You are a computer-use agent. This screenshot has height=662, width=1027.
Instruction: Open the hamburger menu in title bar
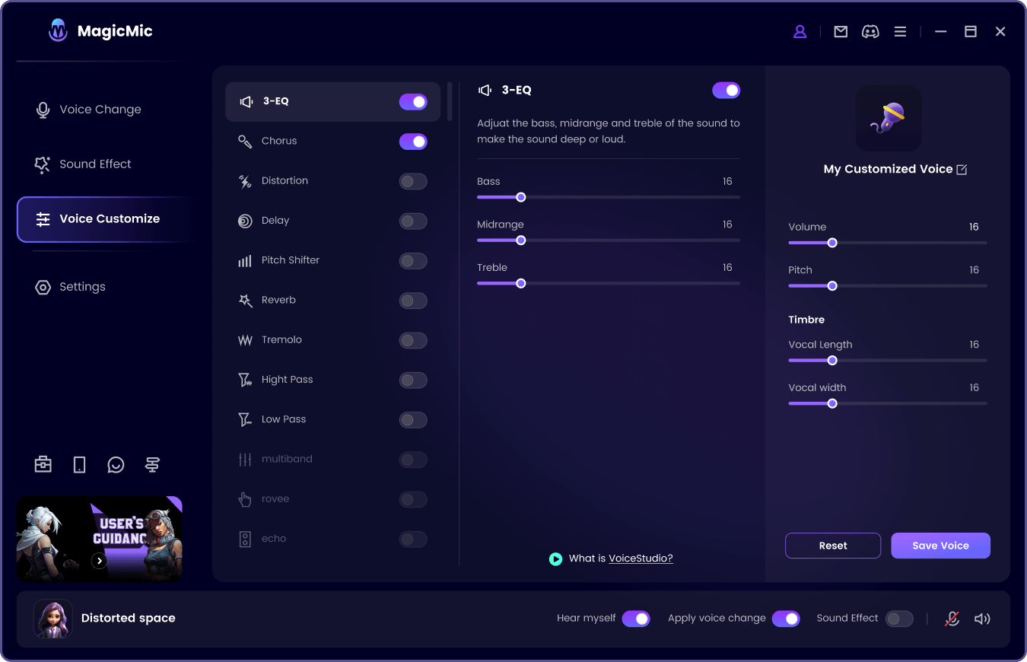pos(900,32)
